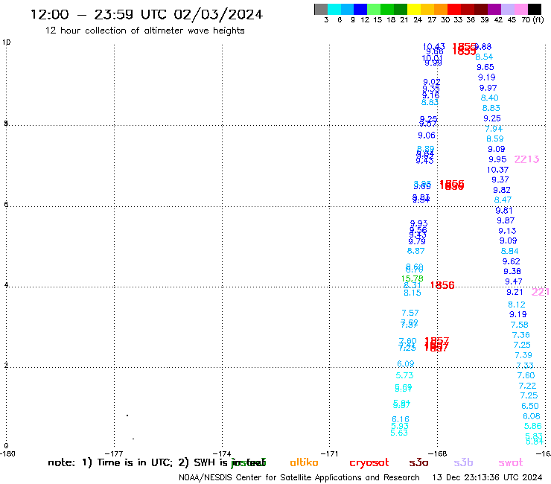Click the wave height value '6.16'
The height and width of the screenshot is (484, 551).
coord(401,419)
